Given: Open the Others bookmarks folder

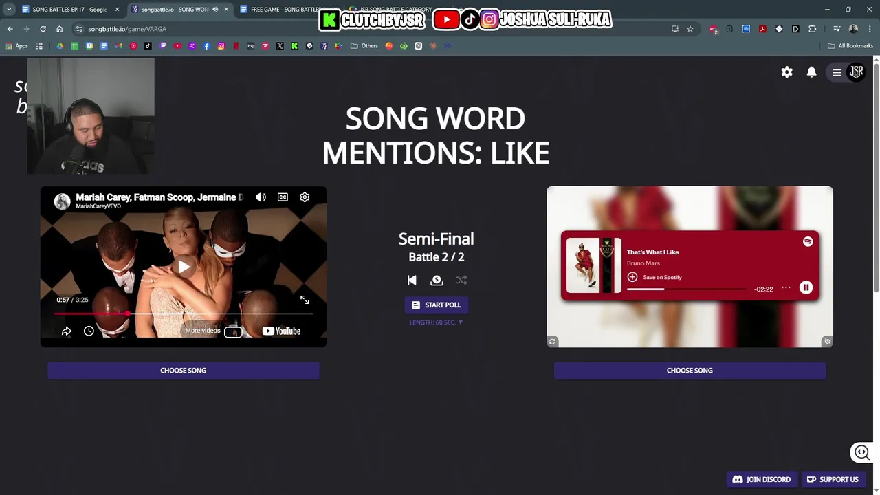Looking at the screenshot, I should pyautogui.click(x=364, y=46).
